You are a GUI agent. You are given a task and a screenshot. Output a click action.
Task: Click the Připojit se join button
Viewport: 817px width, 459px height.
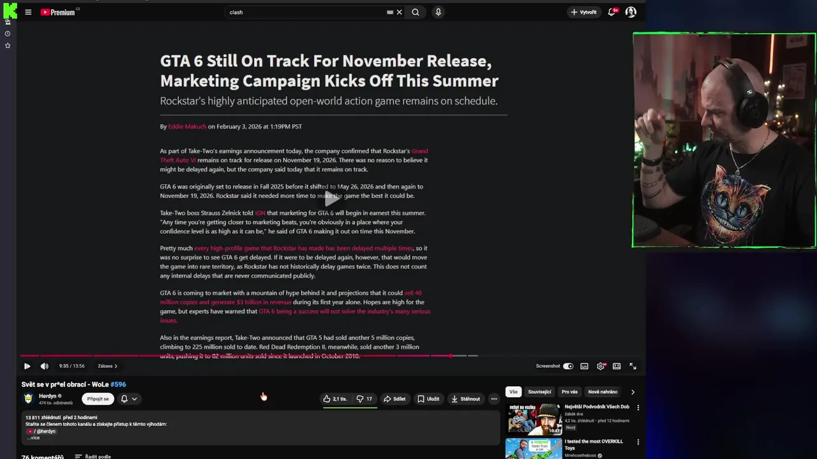tap(98, 399)
